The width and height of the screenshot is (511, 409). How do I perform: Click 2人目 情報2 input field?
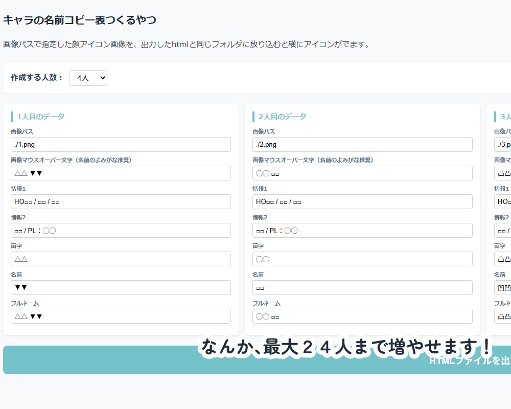(362, 231)
